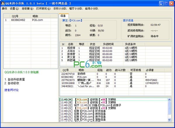Click the QQ号 header in account list
Image resolution: width=175 pixels, height=128 pixels.
20,16
